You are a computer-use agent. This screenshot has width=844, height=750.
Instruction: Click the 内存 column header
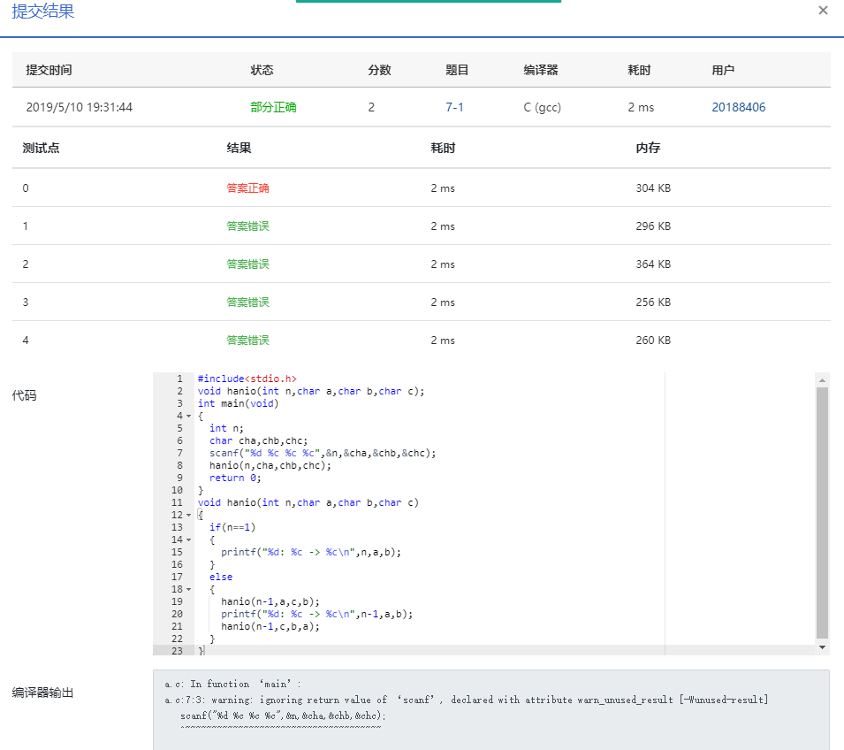(648, 149)
